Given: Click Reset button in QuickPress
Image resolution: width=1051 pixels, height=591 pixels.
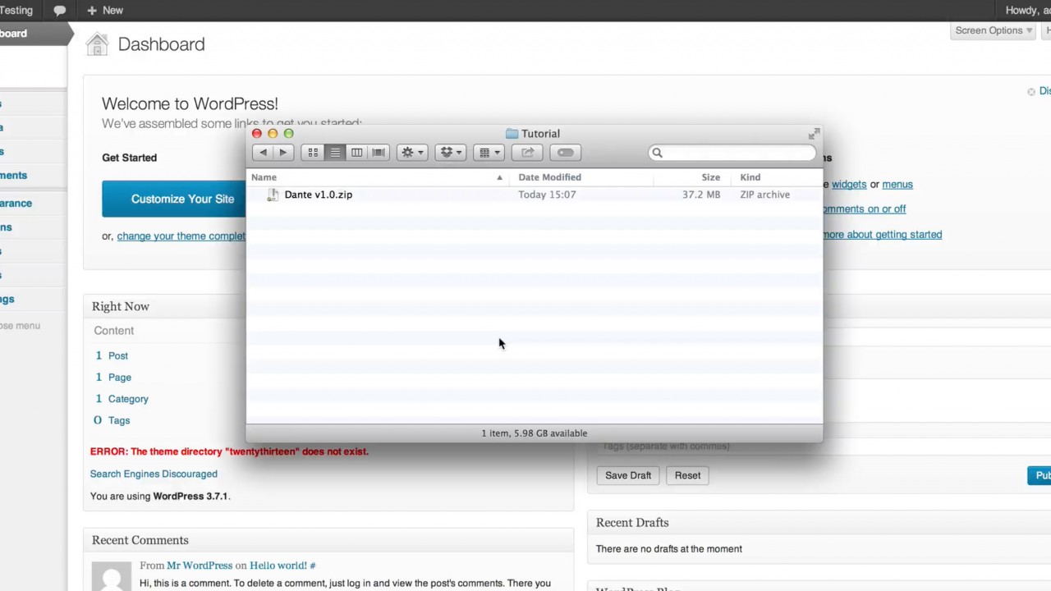Looking at the screenshot, I should [x=687, y=475].
